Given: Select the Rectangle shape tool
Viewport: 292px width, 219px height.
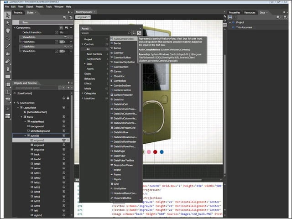Looking at the screenshot, I should coord(8,77).
